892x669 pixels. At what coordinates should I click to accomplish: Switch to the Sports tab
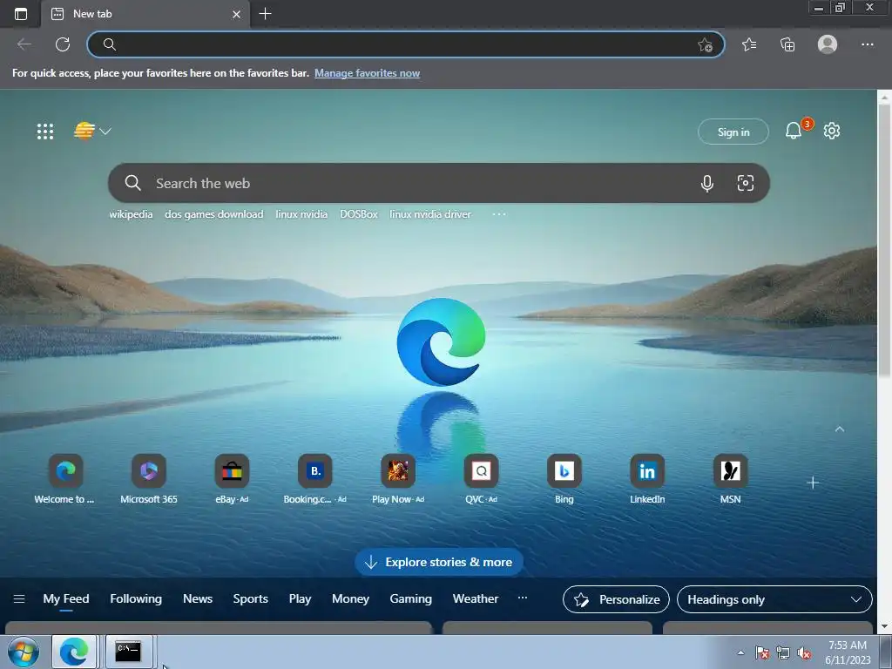(250, 599)
